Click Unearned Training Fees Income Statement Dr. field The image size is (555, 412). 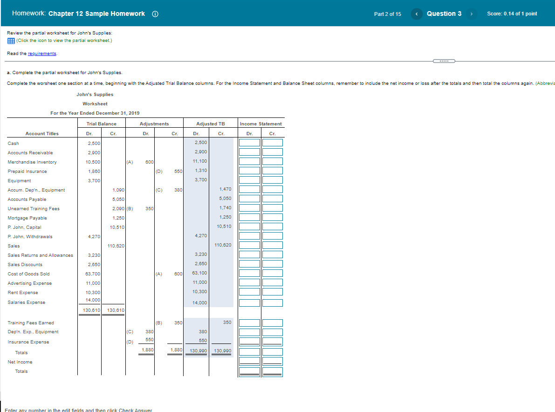[x=249, y=208]
